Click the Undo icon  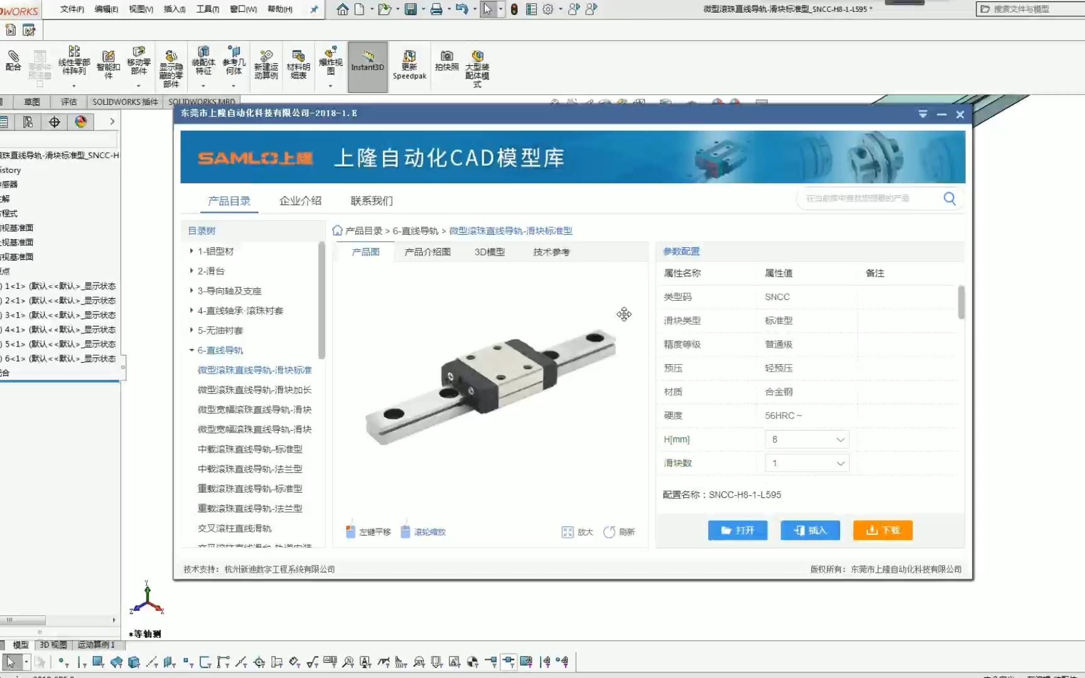462,9
